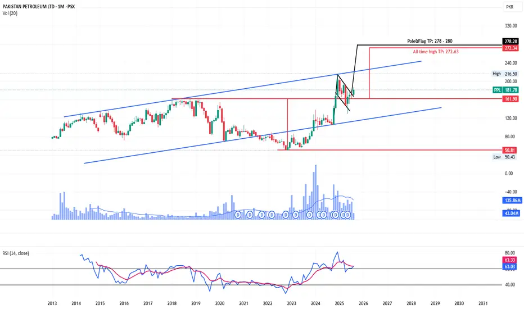Select the Vol (20) indicator legend
524x309 pixels.
point(10,13)
